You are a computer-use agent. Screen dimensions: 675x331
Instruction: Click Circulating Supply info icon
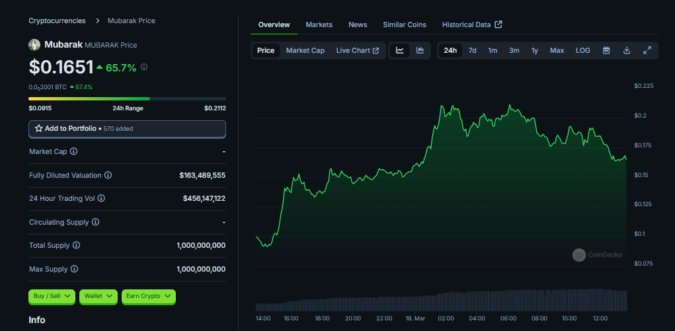click(96, 222)
